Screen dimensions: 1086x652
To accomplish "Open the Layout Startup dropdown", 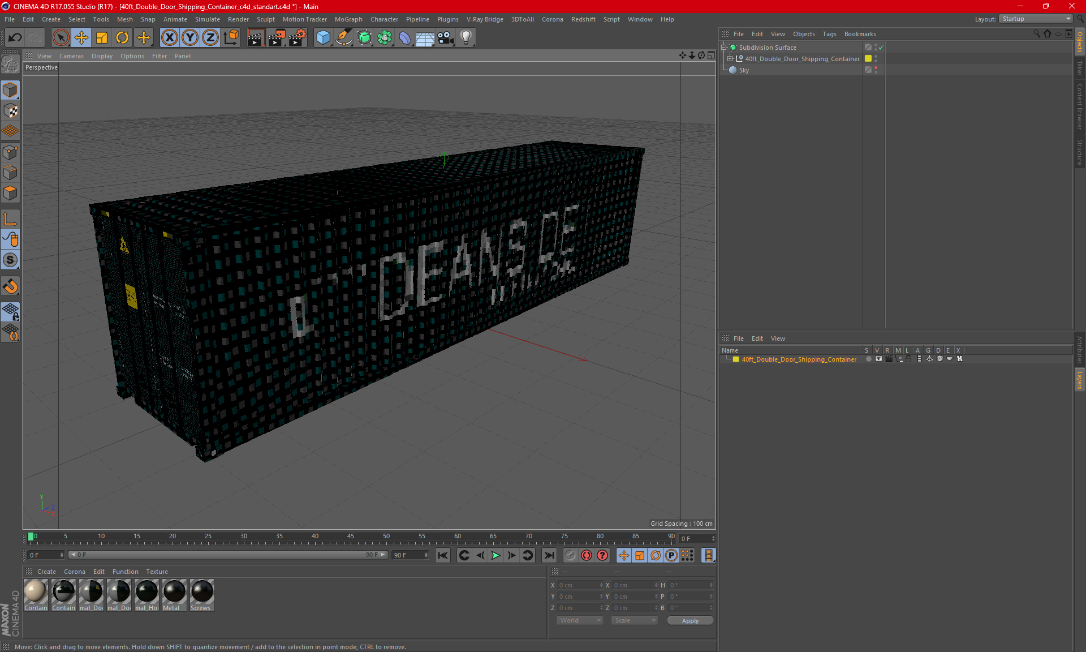I will click(1036, 19).
